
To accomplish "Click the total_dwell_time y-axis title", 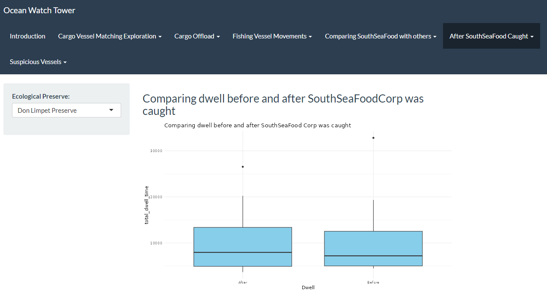I will pos(146,205).
